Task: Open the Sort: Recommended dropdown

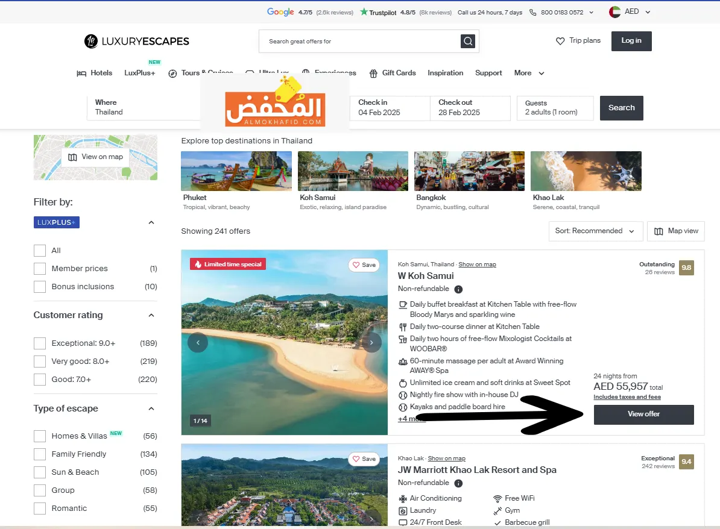Action: [x=595, y=231]
